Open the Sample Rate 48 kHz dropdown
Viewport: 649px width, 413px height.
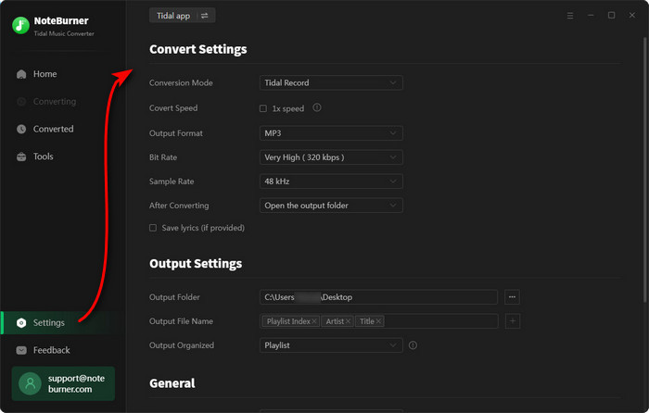[x=331, y=181]
